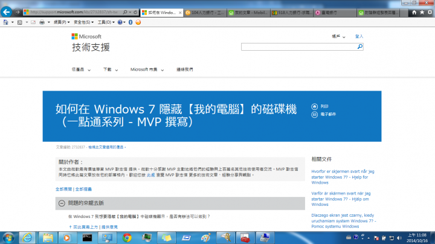The width and height of the screenshot is (435, 244).
Task: Open the folder Explorer taskbar icon
Action: [48, 238]
